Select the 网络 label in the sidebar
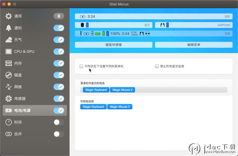This screenshot has width=238, height=156. [x=18, y=87]
